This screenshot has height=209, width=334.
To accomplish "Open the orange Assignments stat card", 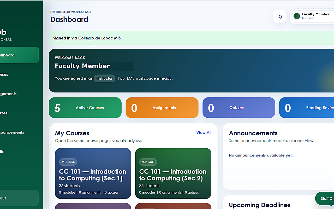I will [x=162, y=108].
